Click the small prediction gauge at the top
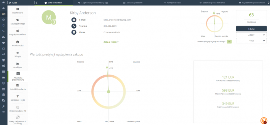270x125 pixels. (x=215, y=24)
